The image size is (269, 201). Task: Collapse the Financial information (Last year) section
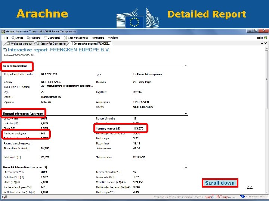(186, 113)
